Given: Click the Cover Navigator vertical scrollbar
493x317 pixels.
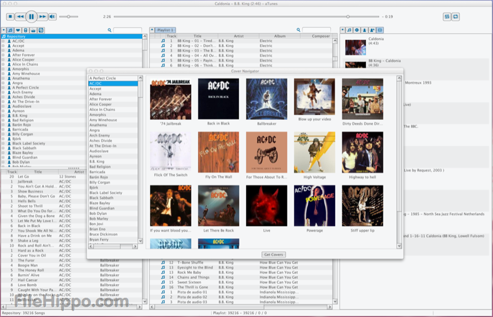Looking at the screenshot, I should coord(399,162).
